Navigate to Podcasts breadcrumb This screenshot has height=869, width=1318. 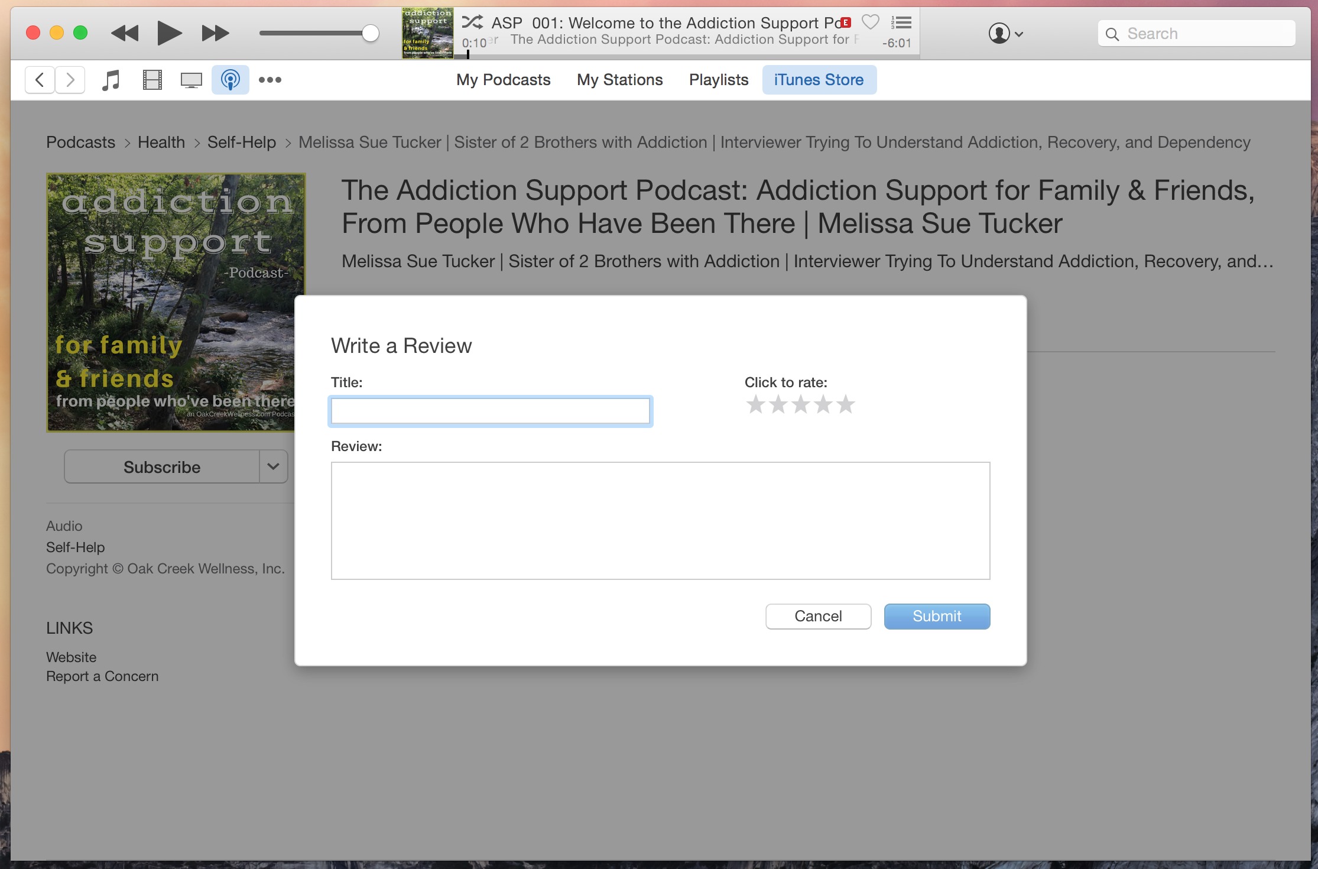(x=80, y=142)
